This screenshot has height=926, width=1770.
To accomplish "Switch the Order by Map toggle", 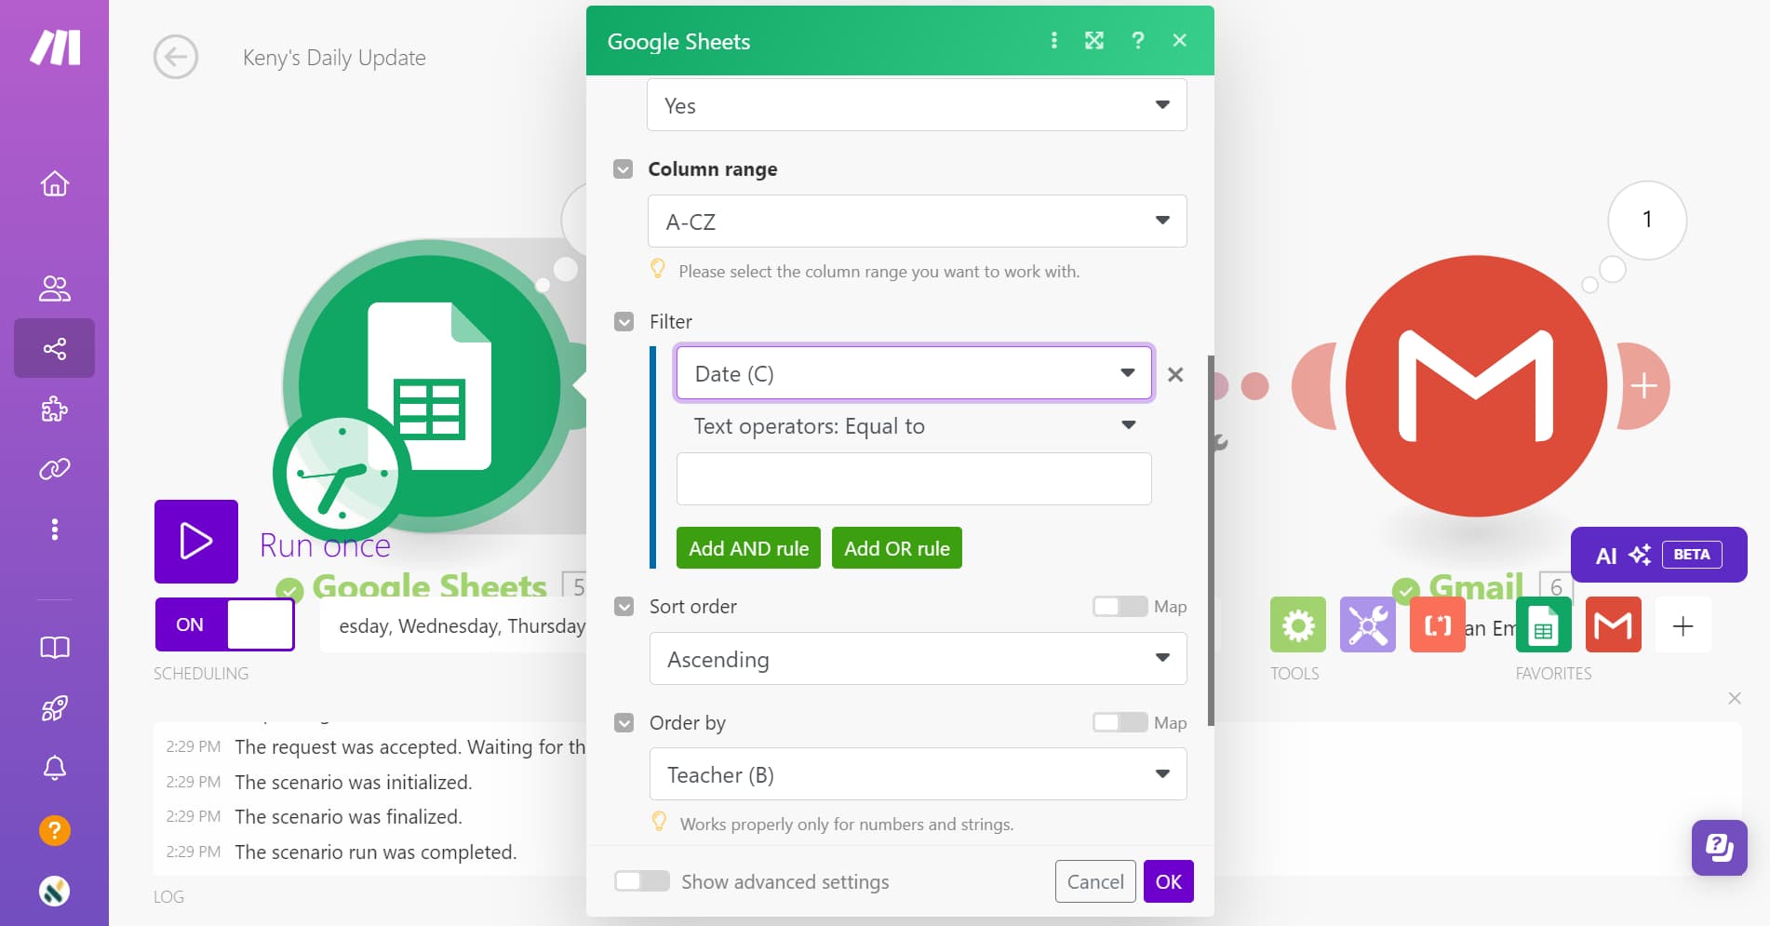I will [x=1120, y=723].
